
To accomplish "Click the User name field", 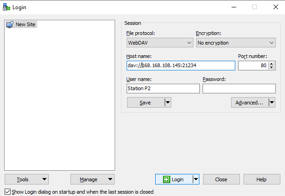I will [x=163, y=88].
